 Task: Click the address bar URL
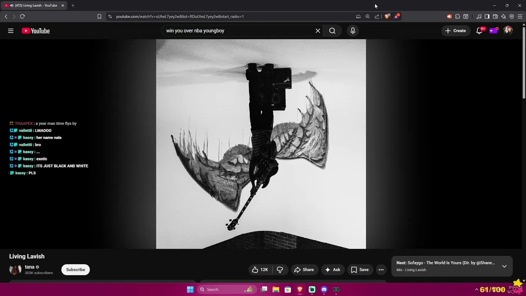click(x=180, y=16)
